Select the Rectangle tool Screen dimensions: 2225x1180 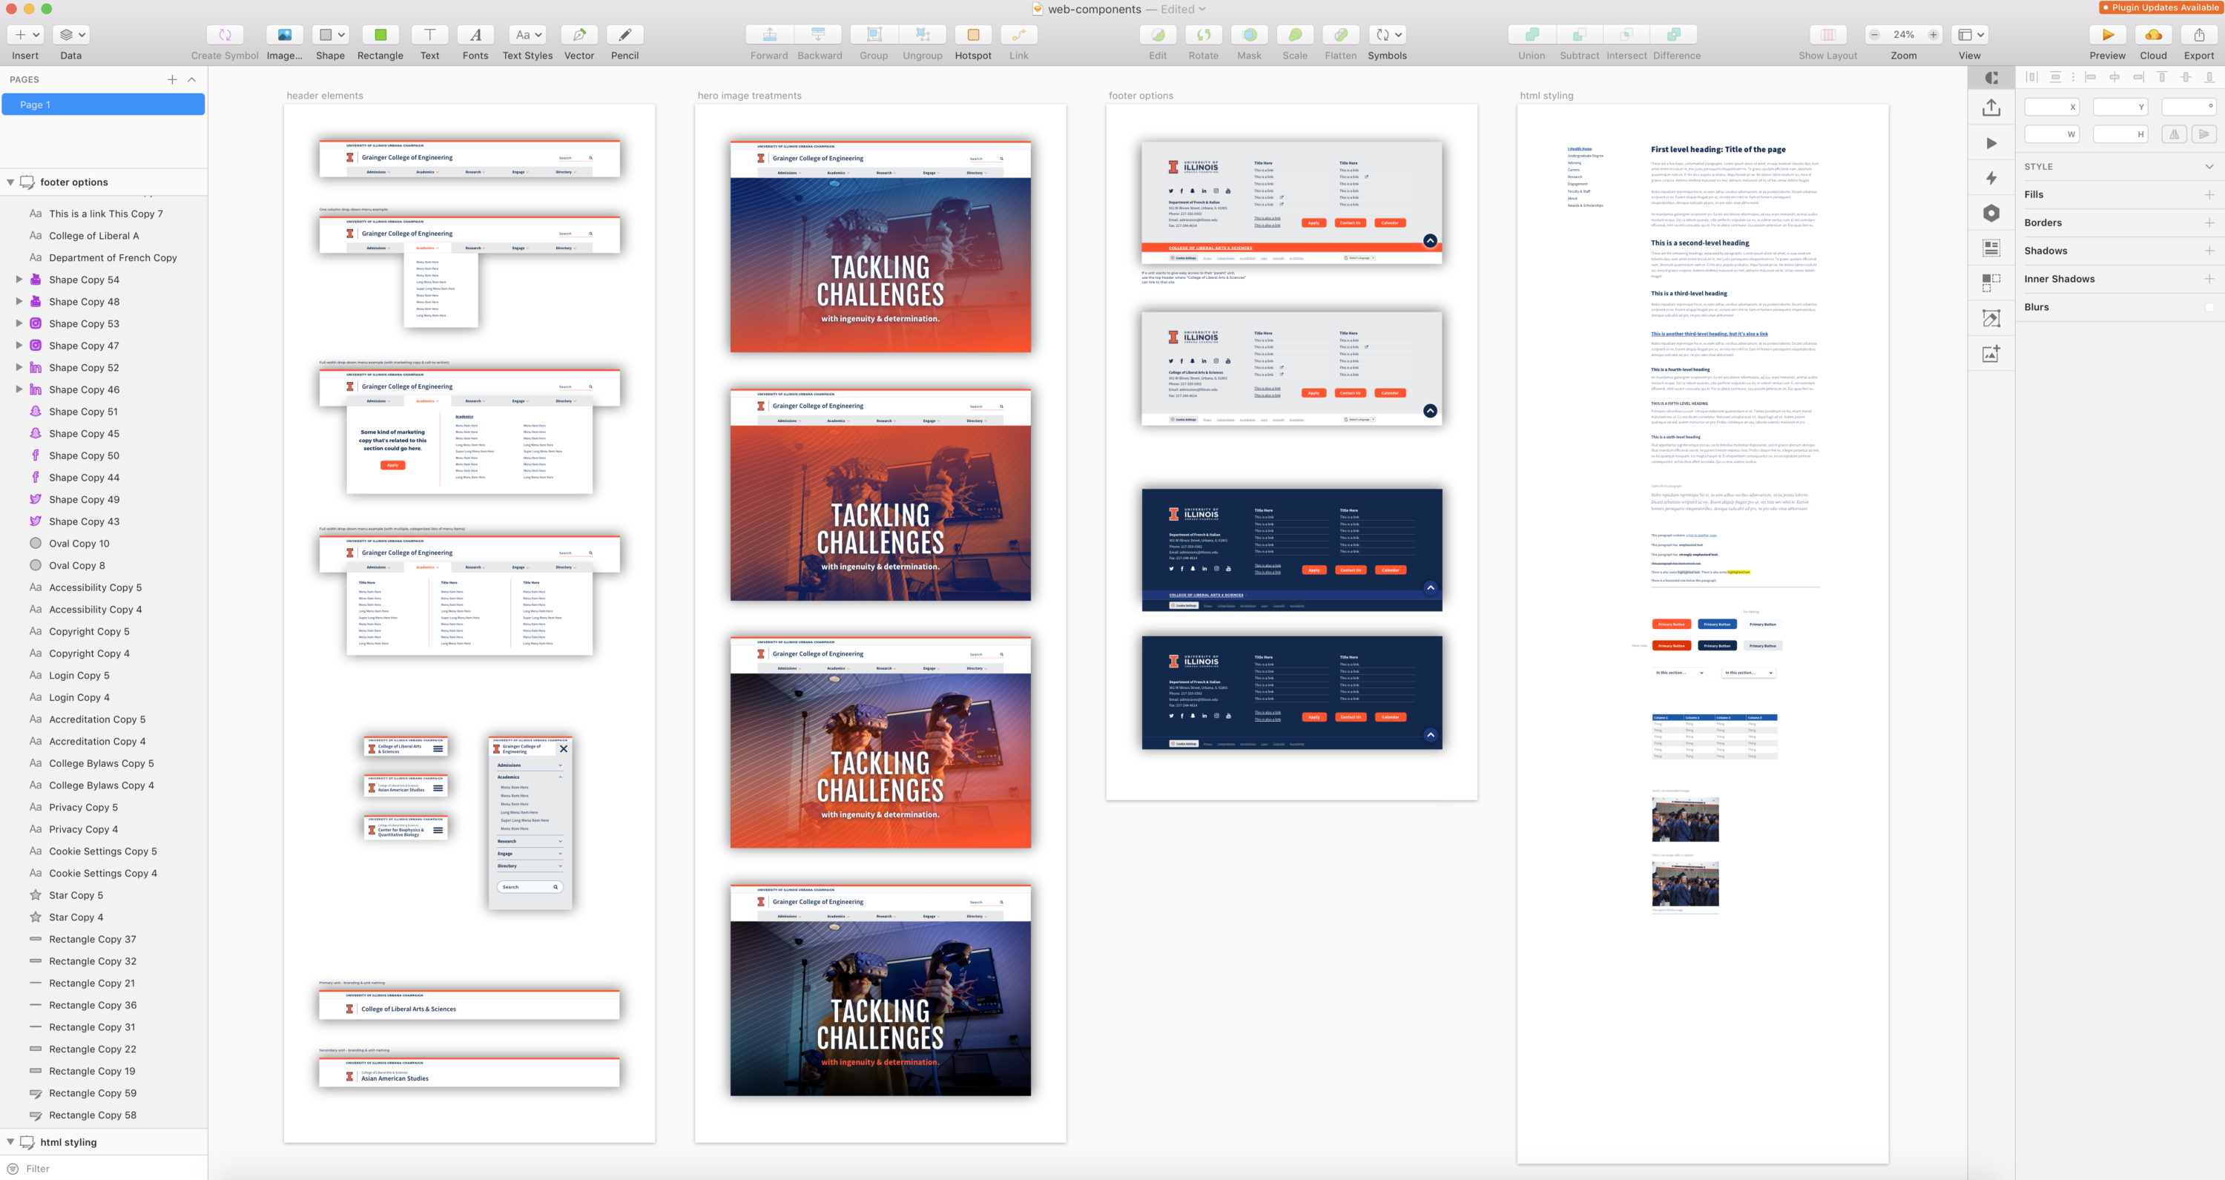tap(380, 36)
